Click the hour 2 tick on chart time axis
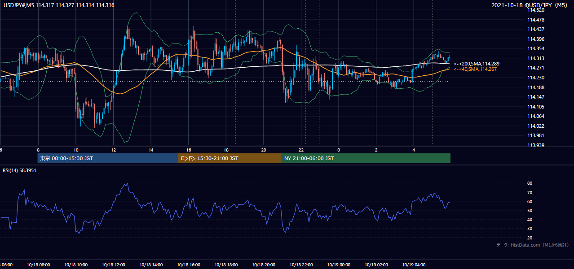The width and height of the screenshot is (574, 269). click(376, 150)
